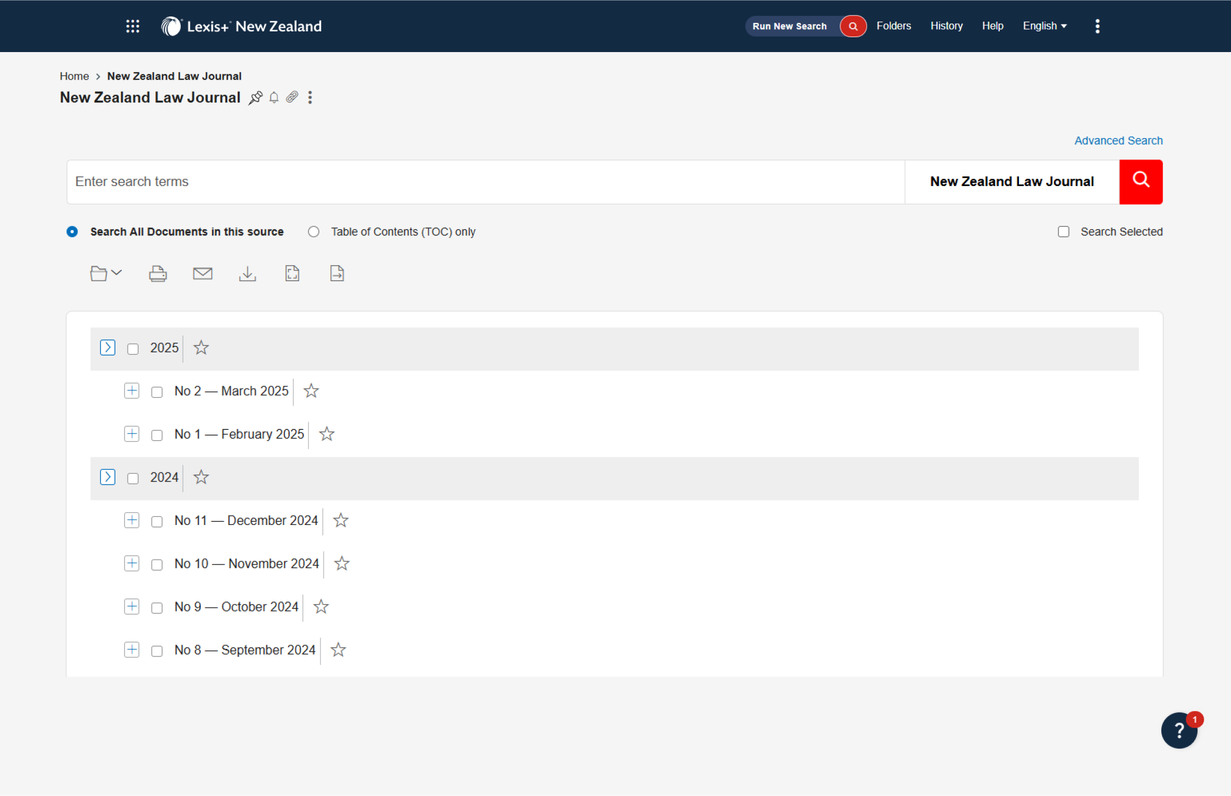The height and width of the screenshot is (796, 1231).
Task: Expand No 11 — December 2024
Action: 132,520
